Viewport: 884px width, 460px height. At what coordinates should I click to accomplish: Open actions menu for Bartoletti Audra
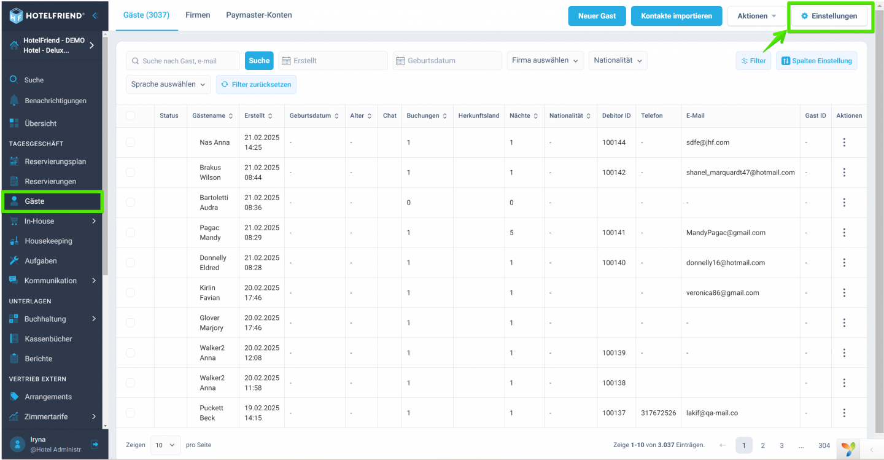pyautogui.click(x=844, y=203)
